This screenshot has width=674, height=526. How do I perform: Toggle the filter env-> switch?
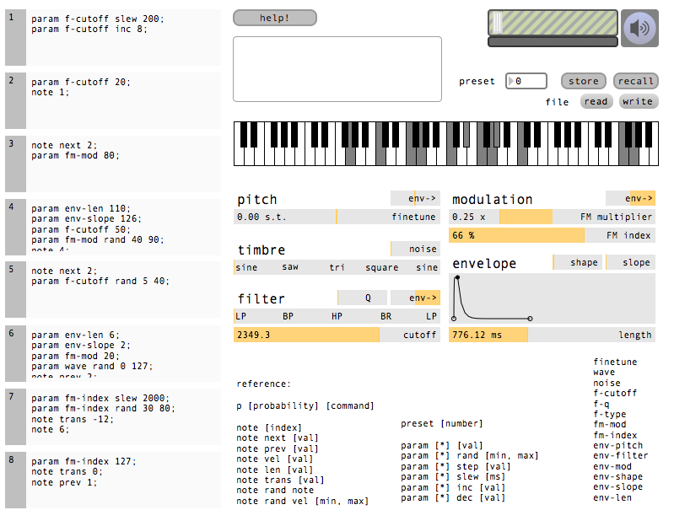pyautogui.click(x=415, y=298)
